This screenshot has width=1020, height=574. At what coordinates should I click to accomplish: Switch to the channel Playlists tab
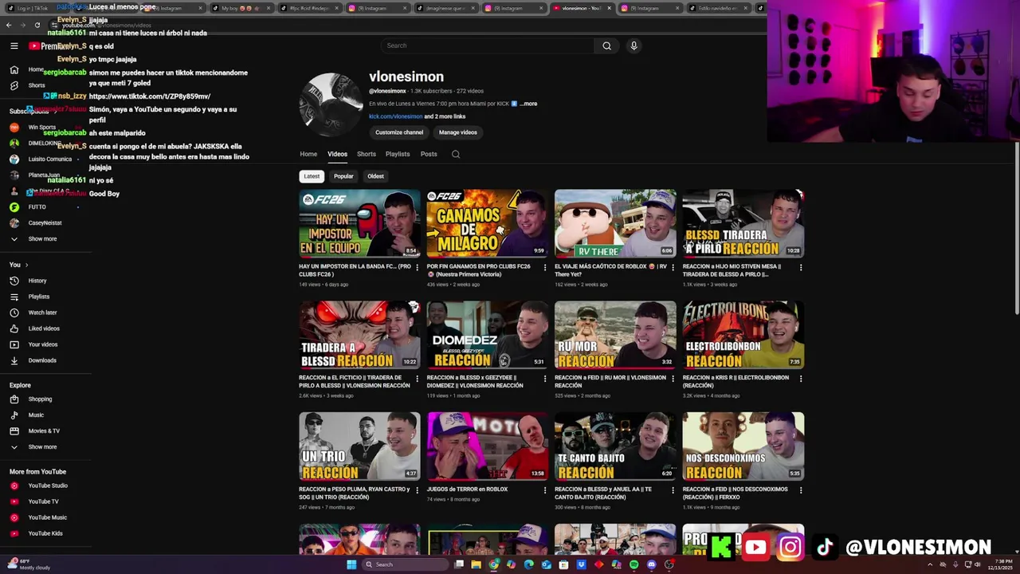click(x=398, y=154)
